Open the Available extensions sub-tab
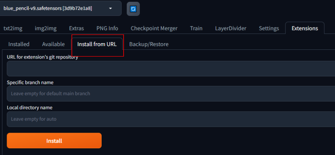The image size is (335, 155). pyautogui.click(x=53, y=44)
